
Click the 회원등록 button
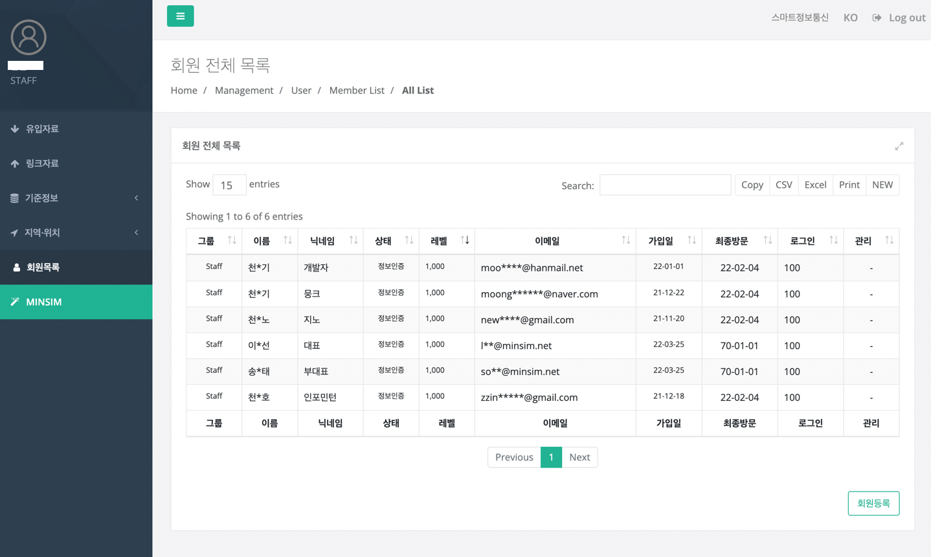coord(873,503)
